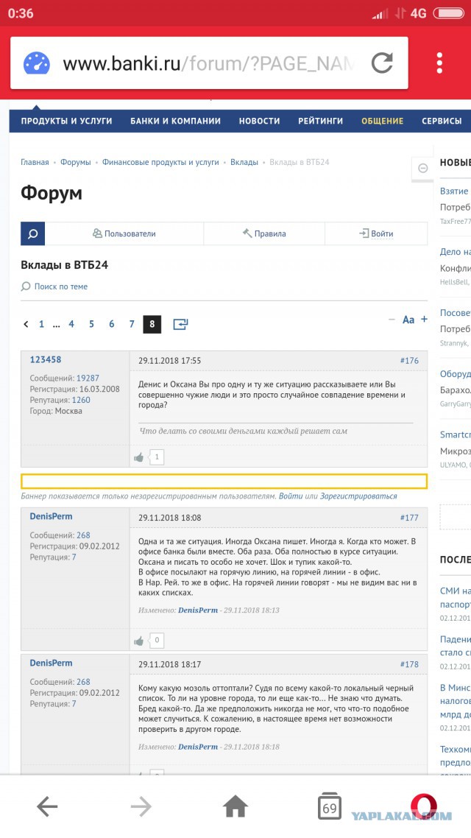The image size is (471, 838).
Task: Open like count 0 on post #177
Action: point(157,640)
